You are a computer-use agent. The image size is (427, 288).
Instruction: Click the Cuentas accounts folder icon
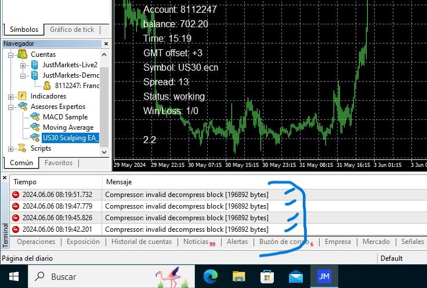[x=23, y=54]
